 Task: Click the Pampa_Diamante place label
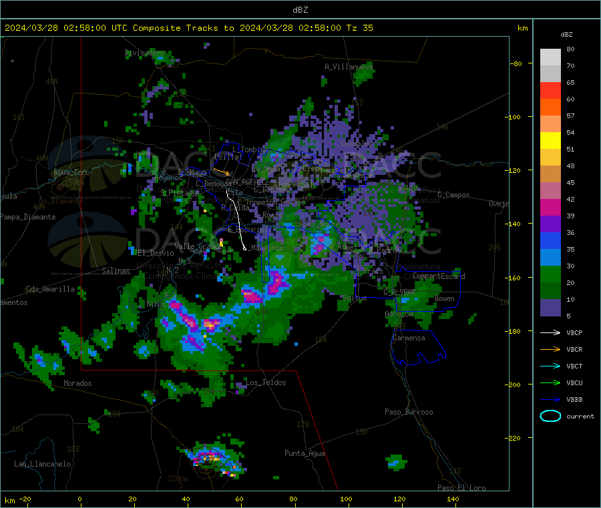tap(27, 217)
